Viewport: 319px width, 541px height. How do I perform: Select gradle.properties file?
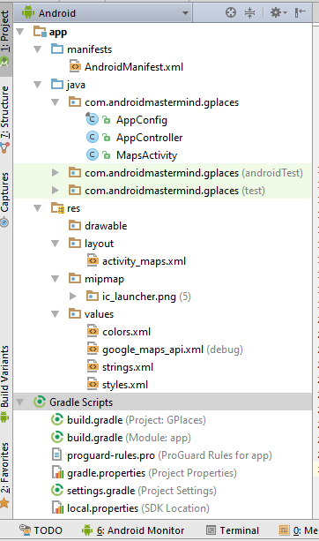(x=152, y=473)
